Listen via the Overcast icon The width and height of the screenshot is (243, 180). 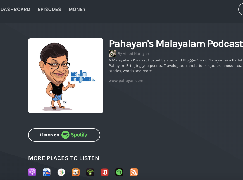(x=76, y=172)
